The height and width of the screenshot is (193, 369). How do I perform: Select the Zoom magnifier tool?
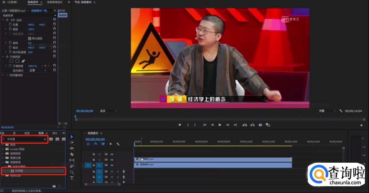coord(72,172)
